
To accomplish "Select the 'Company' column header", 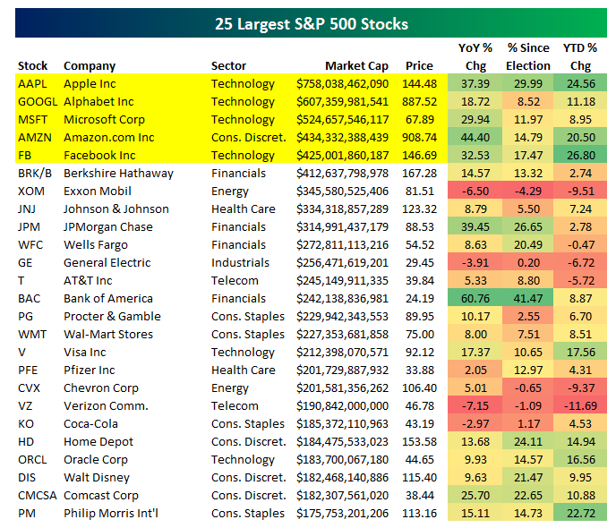I will pyautogui.click(x=90, y=66).
